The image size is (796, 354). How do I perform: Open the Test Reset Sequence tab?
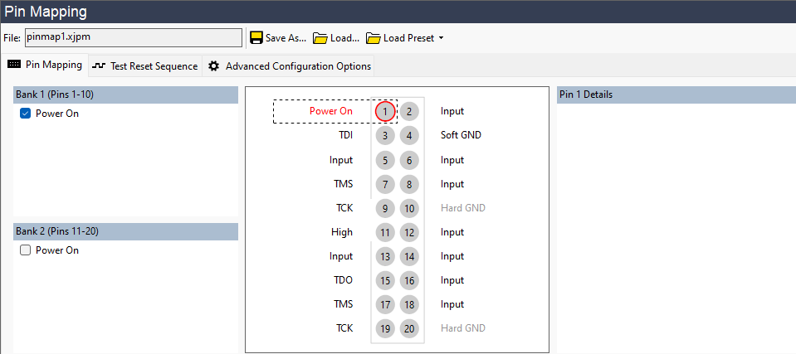tap(145, 65)
